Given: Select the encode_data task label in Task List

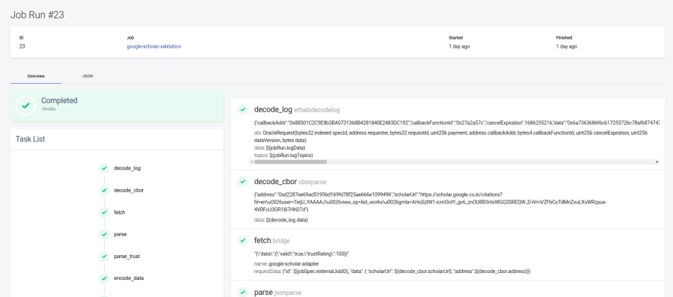Looking at the screenshot, I should coord(129,278).
